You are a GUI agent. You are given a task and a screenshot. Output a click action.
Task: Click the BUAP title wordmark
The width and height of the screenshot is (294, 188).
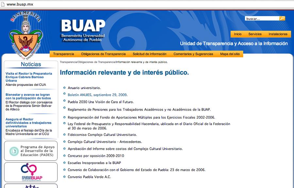[83, 31]
